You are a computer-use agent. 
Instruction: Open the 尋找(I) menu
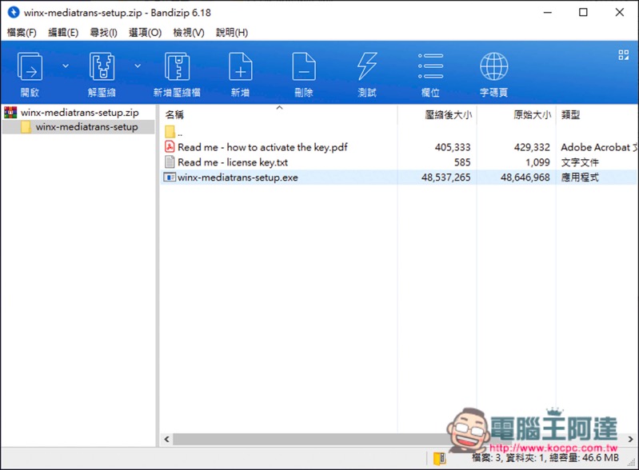click(103, 33)
